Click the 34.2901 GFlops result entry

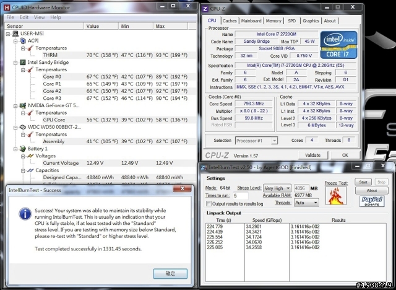(x=254, y=227)
